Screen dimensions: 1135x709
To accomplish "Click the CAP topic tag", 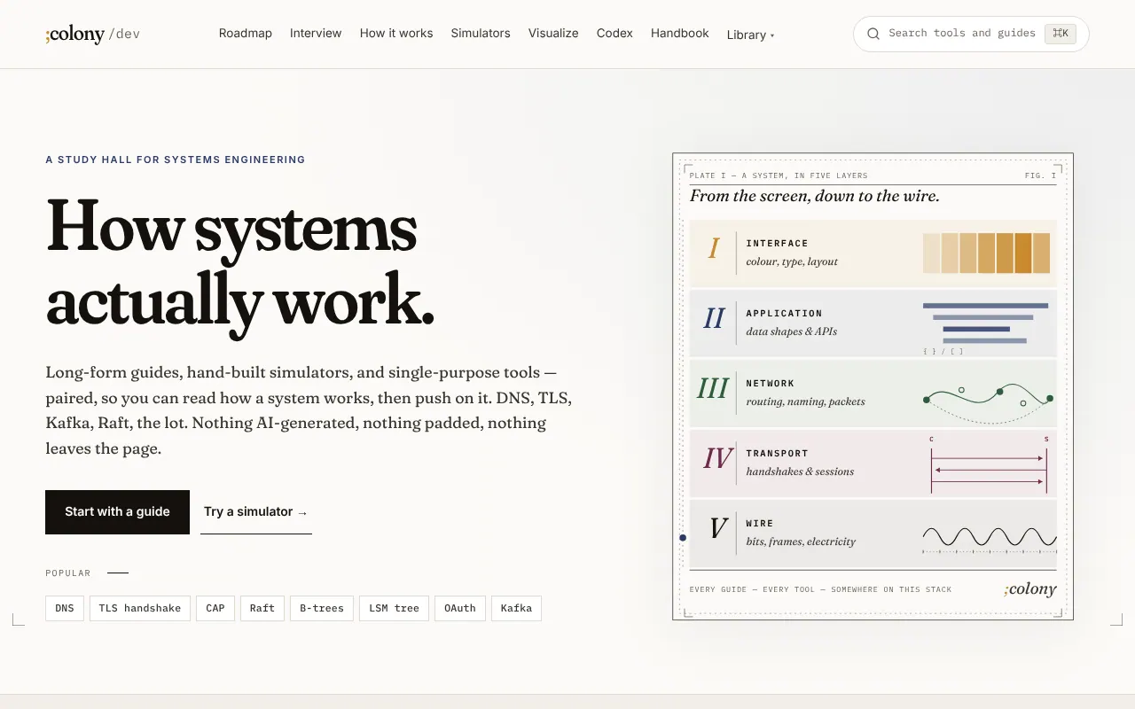I will click(x=215, y=609).
